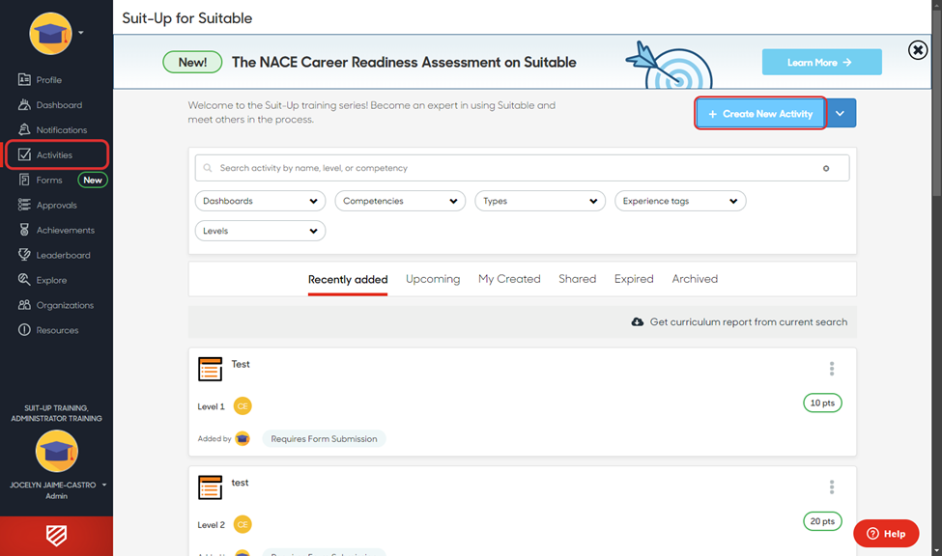
Task: Expand the caret beside the top logo
Action: pyautogui.click(x=81, y=33)
